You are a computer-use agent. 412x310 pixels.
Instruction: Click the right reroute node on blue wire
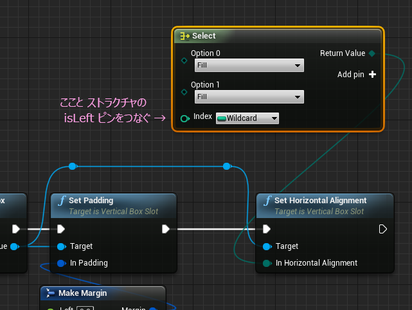tap(227, 166)
